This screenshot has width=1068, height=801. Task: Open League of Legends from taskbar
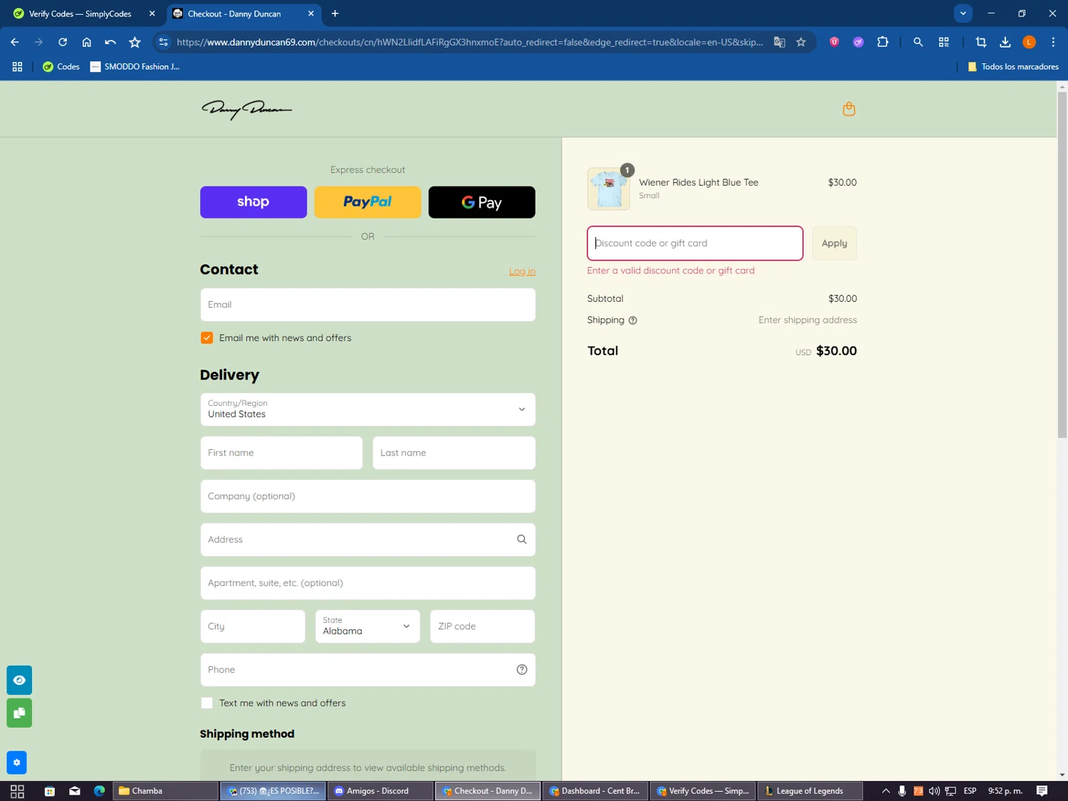810,791
